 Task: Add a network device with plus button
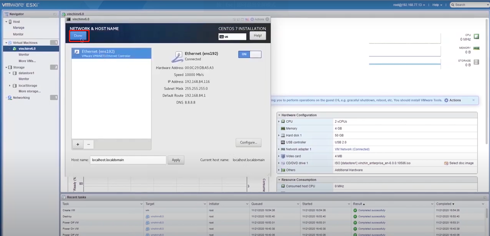(78, 144)
